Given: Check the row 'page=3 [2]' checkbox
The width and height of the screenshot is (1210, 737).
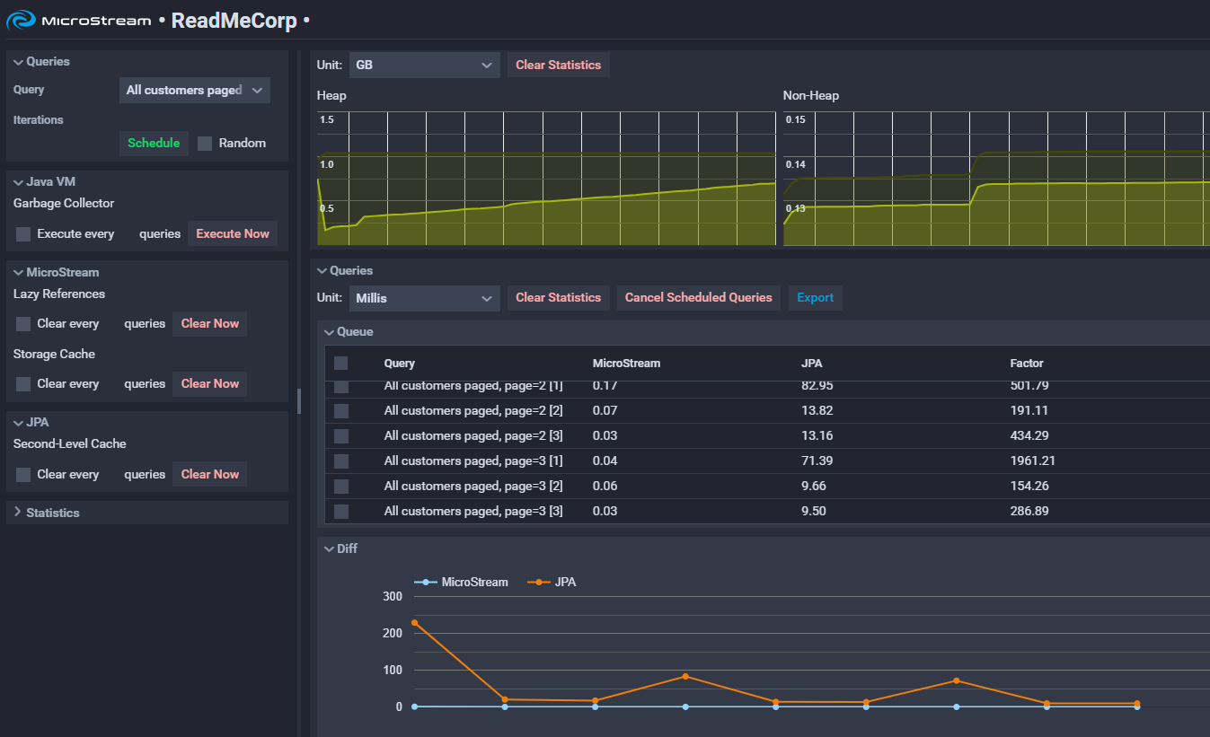Looking at the screenshot, I should click(341, 487).
